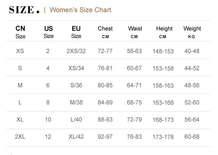
Task: Select the Waist CM column header
Action: (135, 32)
